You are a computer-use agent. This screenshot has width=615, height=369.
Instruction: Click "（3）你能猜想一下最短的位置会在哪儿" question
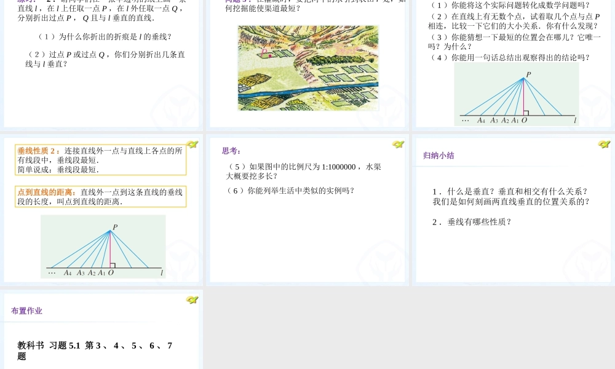pyautogui.click(x=514, y=42)
